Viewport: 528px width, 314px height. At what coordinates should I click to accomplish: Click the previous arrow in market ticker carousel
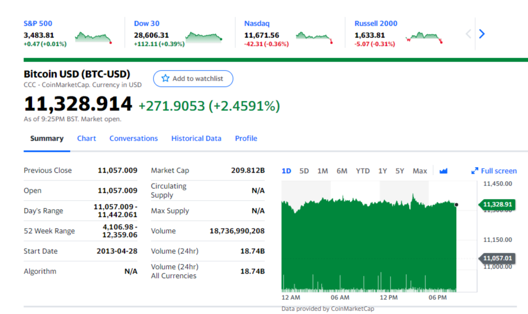coord(468,34)
